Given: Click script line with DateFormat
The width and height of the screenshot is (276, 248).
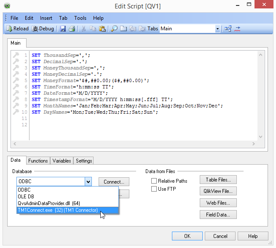Looking at the screenshot, I should coord(70,93).
